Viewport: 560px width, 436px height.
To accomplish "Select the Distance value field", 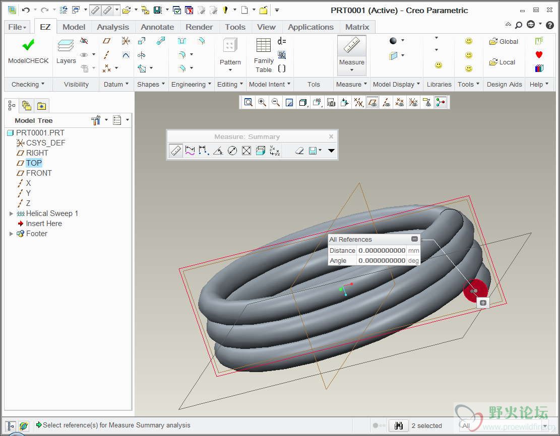I will [382, 250].
